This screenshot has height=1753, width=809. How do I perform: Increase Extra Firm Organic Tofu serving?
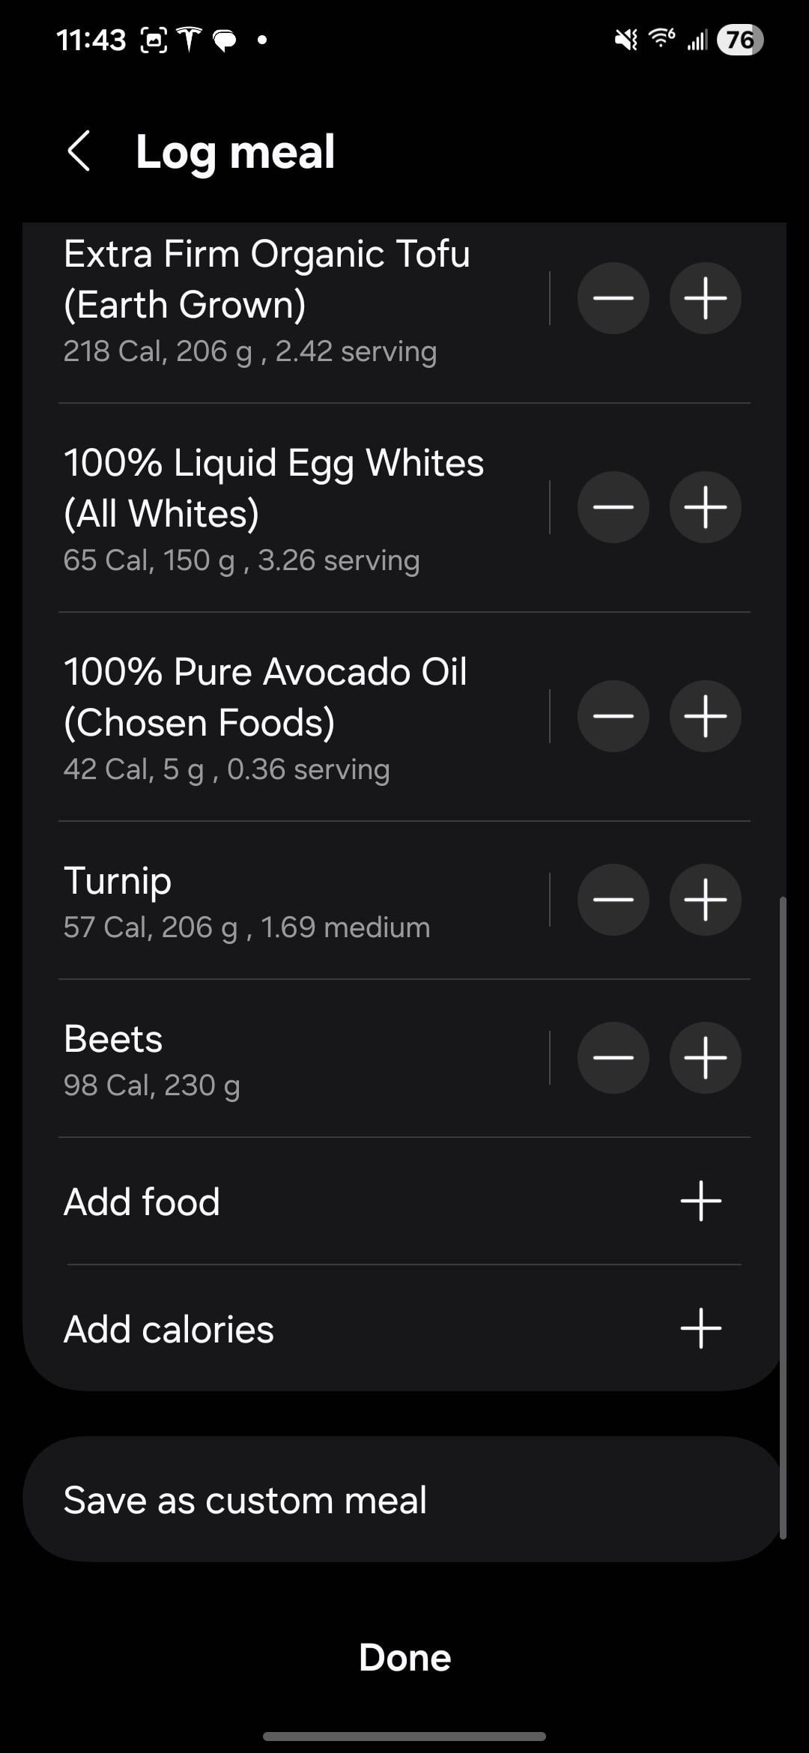click(705, 298)
